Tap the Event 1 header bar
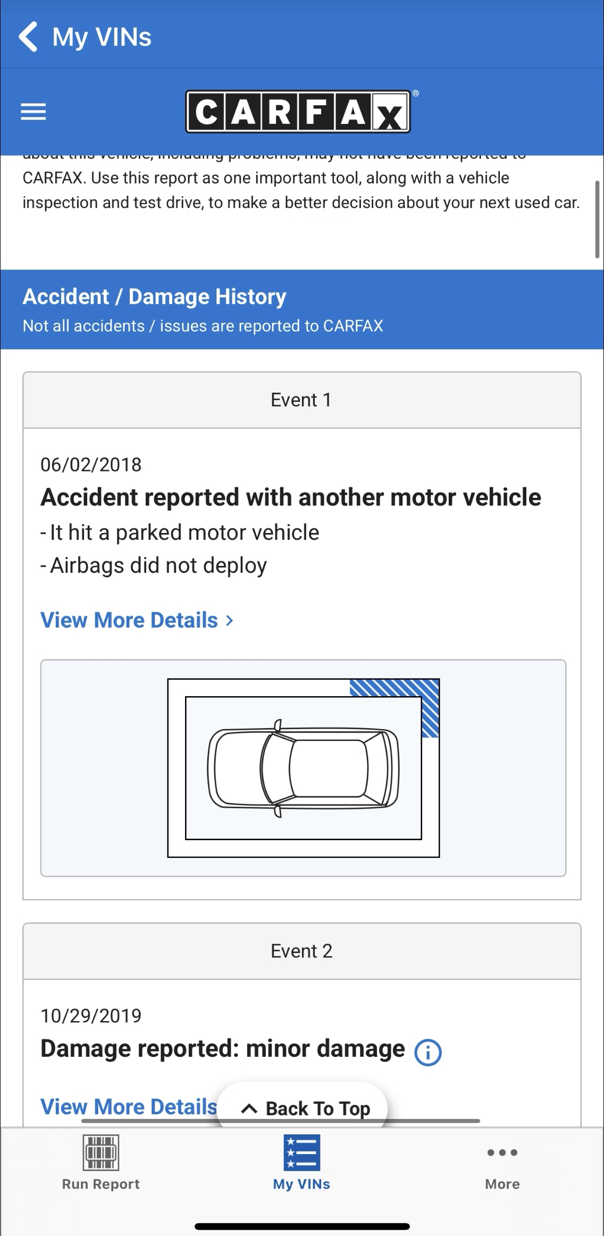This screenshot has width=604, height=1236. pos(301,400)
